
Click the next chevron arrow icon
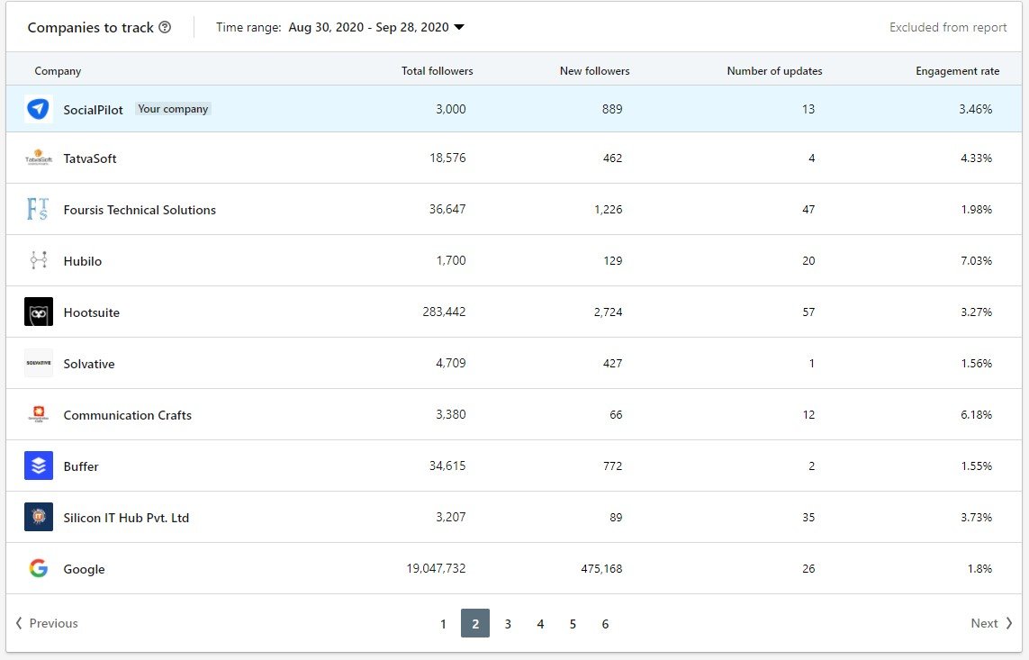tap(1008, 623)
